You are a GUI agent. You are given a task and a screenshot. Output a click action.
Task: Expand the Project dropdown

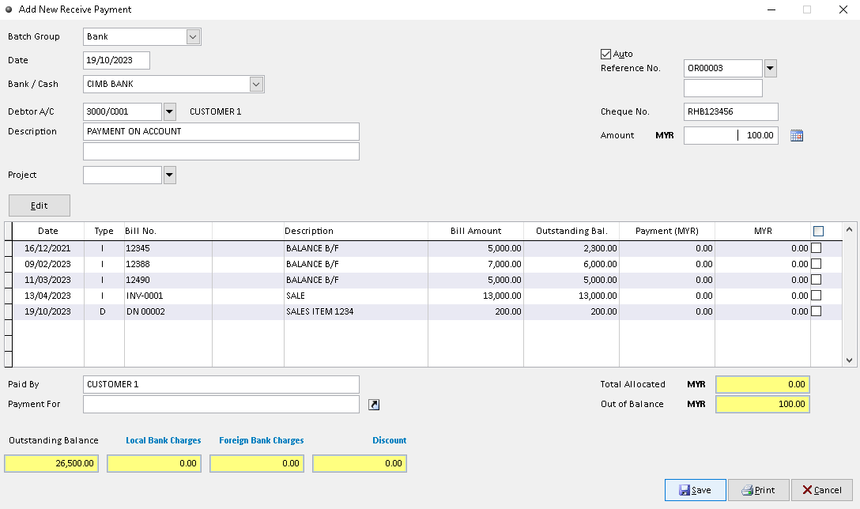pos(168,175)
